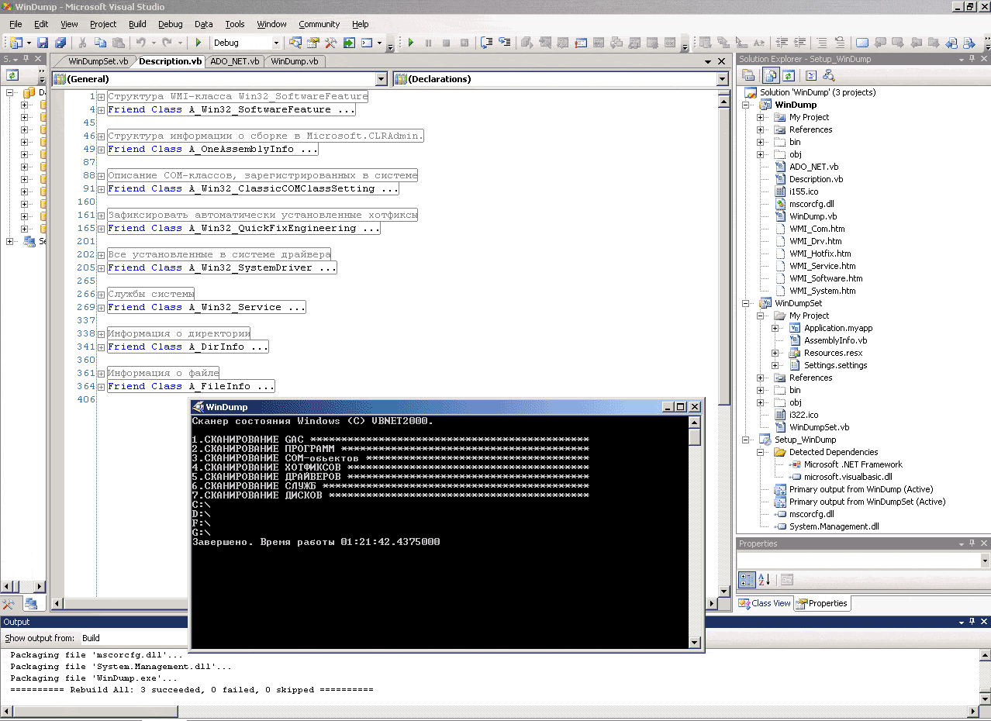Image resolution: width=991 pixels, height=721 pixels.
Task: Select Properties tab at panel bottom
Action: coord(822,603)
